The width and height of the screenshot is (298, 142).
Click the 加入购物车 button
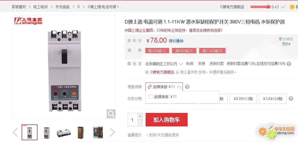(167, 120)
